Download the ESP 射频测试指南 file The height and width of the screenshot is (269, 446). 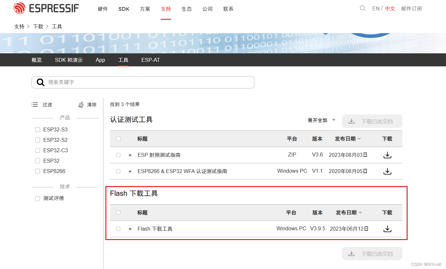387,155
